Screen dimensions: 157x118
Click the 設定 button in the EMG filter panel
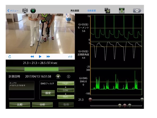48,93
